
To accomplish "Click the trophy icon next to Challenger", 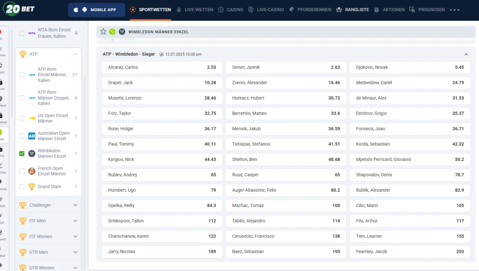I will click(x=22, y=205).
